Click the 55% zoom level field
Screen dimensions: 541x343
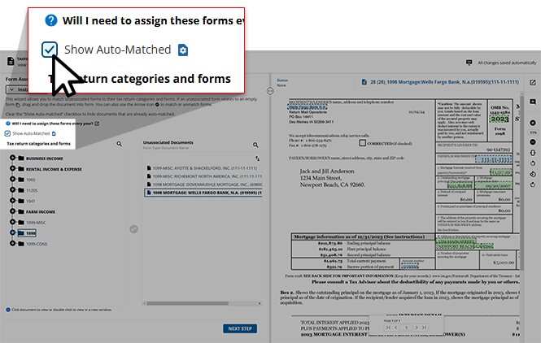[x=533, y=132]
